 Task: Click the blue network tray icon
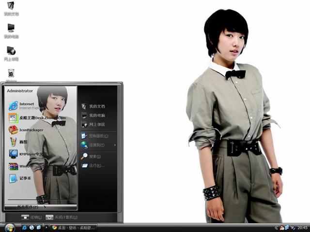tap(287, 228)
